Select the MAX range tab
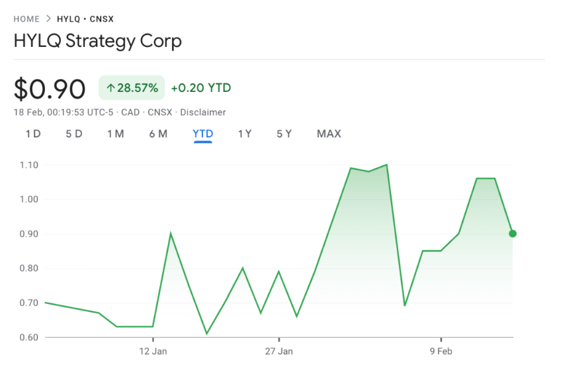561x386 pixels. click(329, 134)
